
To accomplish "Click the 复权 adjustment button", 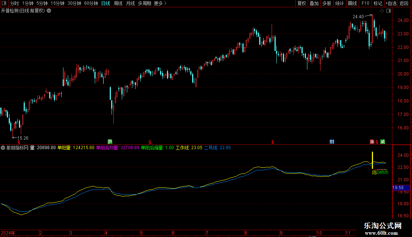I will pyautogui.click(x=302, y=3).
